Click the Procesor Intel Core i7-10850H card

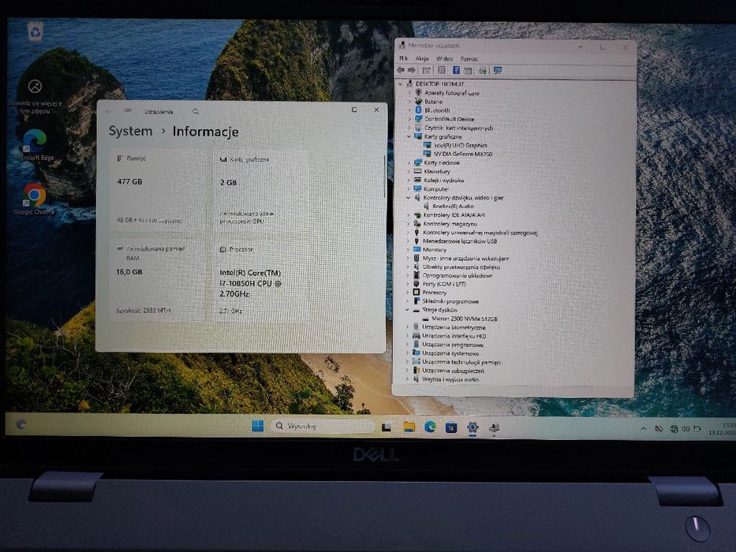tap(260, 281)
